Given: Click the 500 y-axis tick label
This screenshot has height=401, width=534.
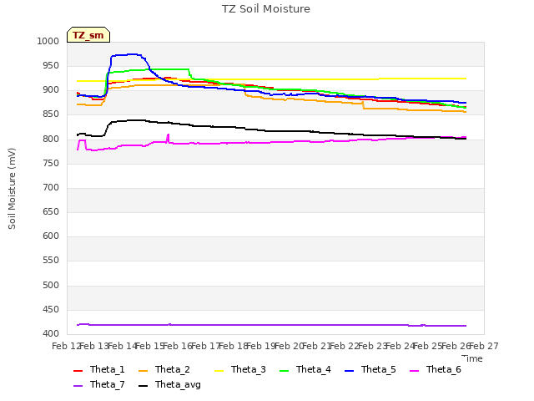Looking at the screenshot, I should coord(51,285).
